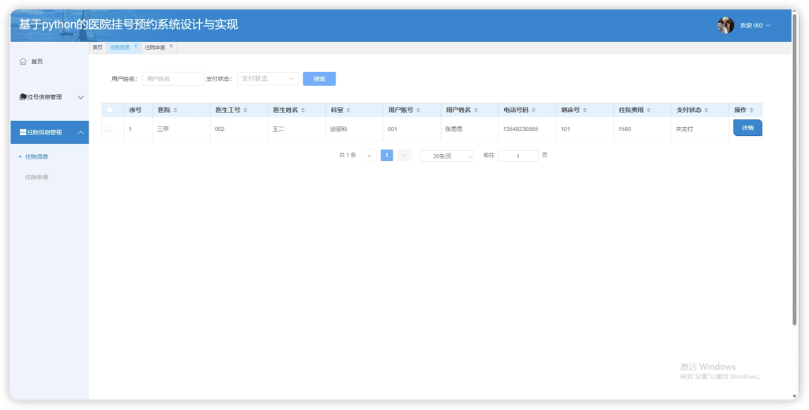Screen dimensions: 809x410
Task: Click the 101 bed number cell
Action: [566, 130]
